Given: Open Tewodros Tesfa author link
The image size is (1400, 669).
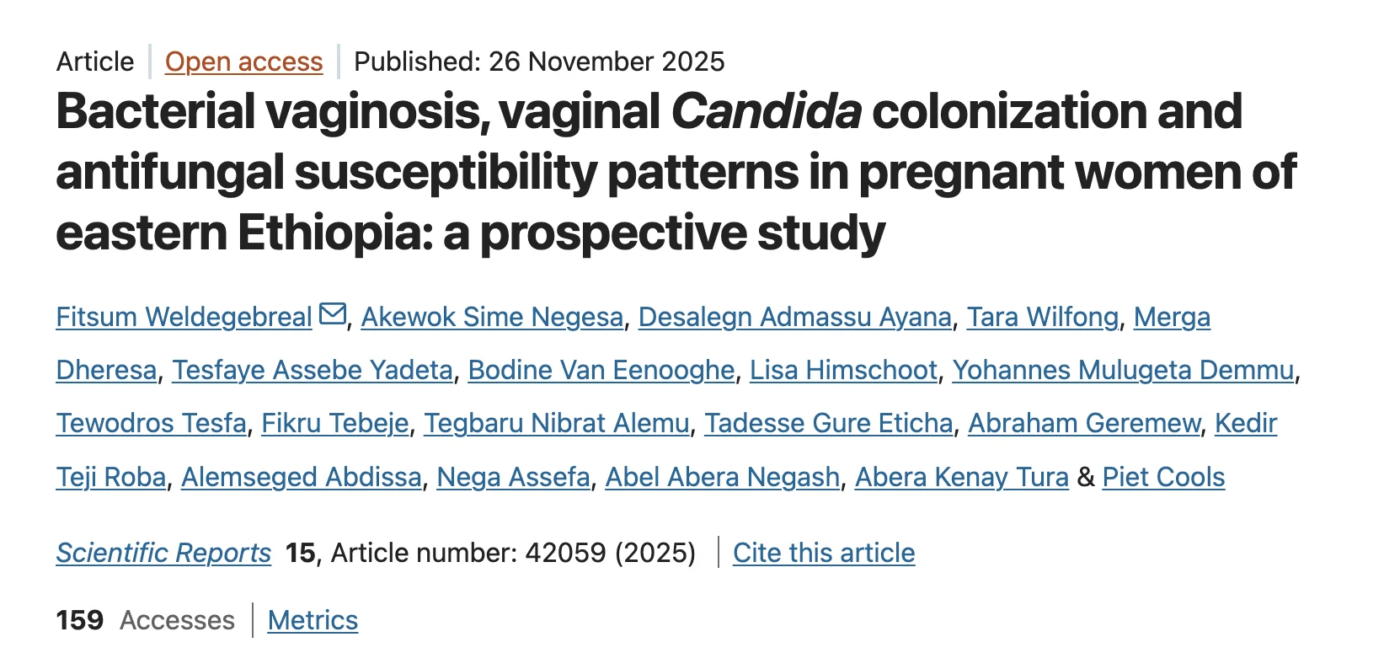Looking at the screenshot, I should 151,423.
